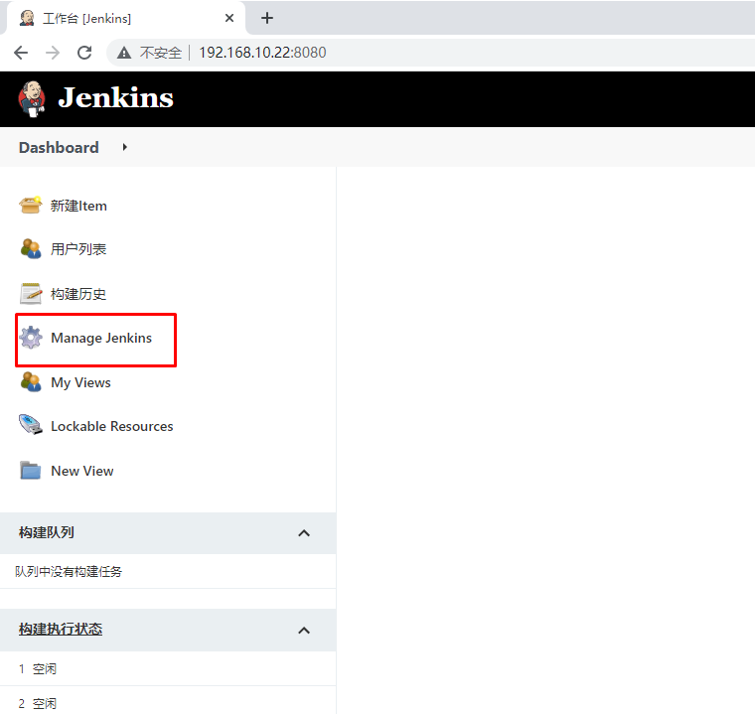Open the Jenkins title text link

coord(115,97)
